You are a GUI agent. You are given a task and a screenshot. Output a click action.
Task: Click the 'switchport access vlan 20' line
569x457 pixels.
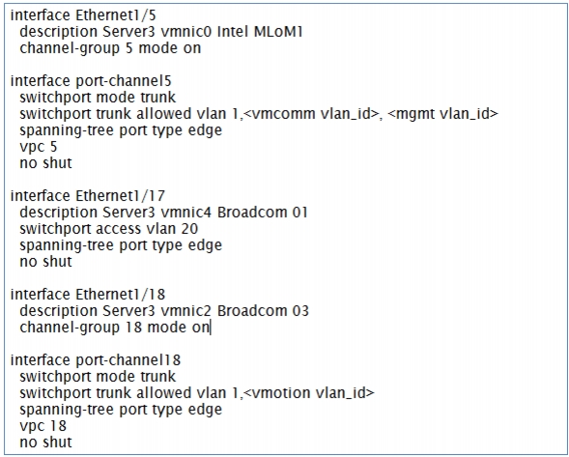point(109,229)
